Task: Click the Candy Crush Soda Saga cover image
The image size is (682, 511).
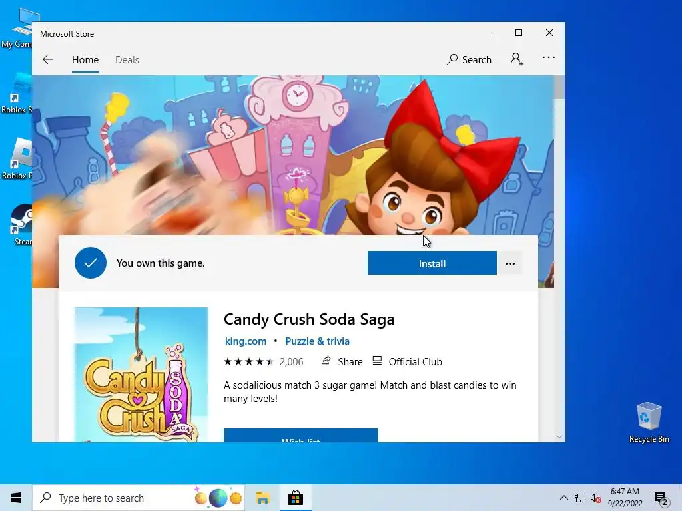Action: pyautogui.click(x=141, y=375)
